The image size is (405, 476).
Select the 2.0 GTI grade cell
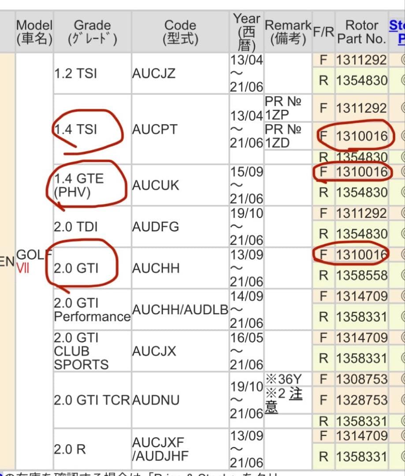(x=76, y=268)
